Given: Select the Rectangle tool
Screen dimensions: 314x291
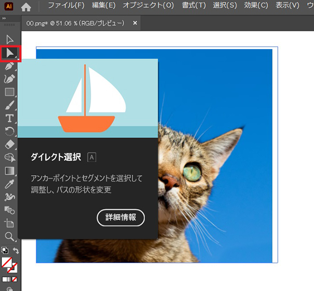Looking at the screenshot, I should click(10, 92).
